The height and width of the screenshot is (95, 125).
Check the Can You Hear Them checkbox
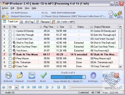pos(10,47)
